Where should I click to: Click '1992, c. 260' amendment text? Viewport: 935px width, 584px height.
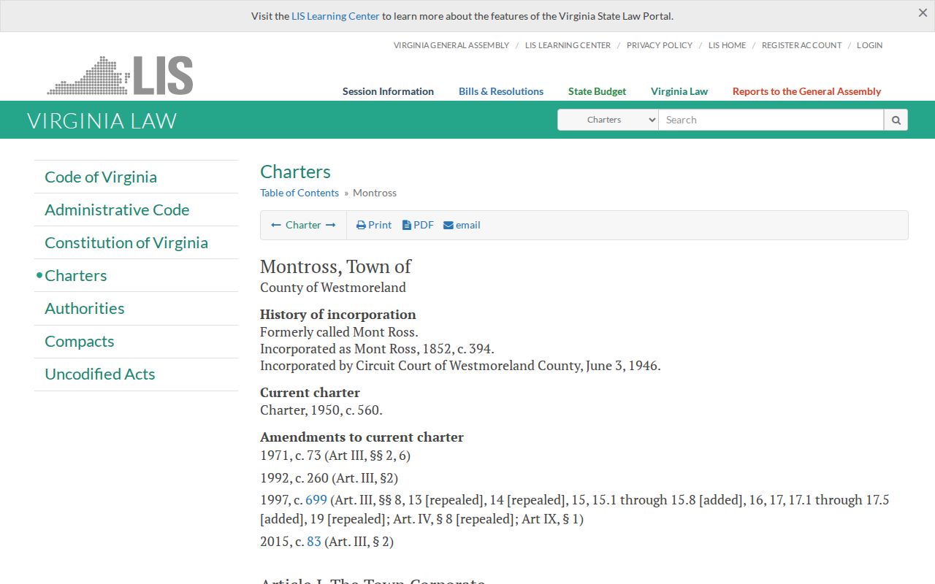point(294,478)
